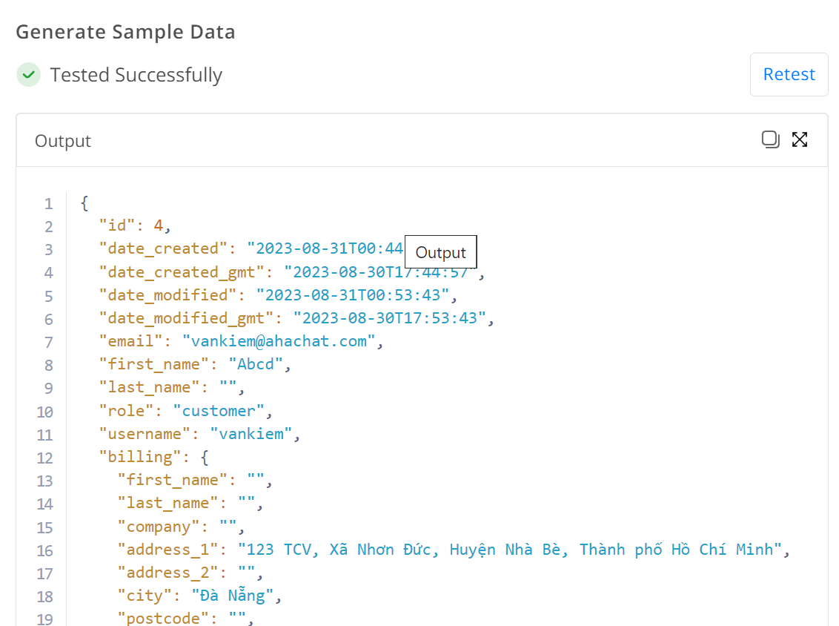Click line number 12 in gutter
Viewport: 839px width, 626px height.
(44, 457)
